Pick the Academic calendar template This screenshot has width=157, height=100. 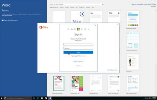[x=133, y=40]
